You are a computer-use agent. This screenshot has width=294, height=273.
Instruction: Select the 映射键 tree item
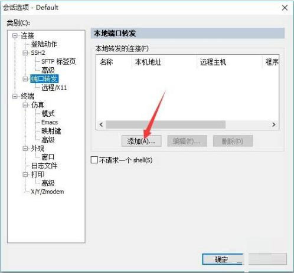51,131
